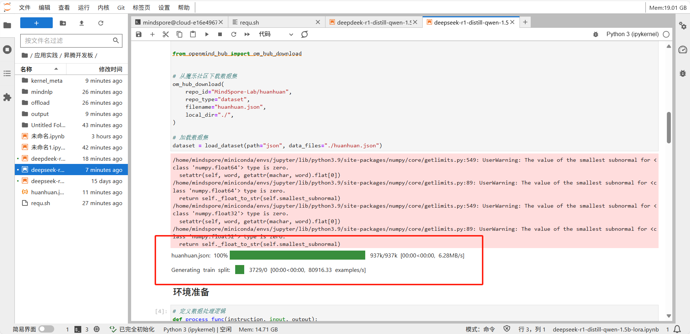
Task: Click the notebook vertical scrollbar thumb
Action: click(669, 127)
